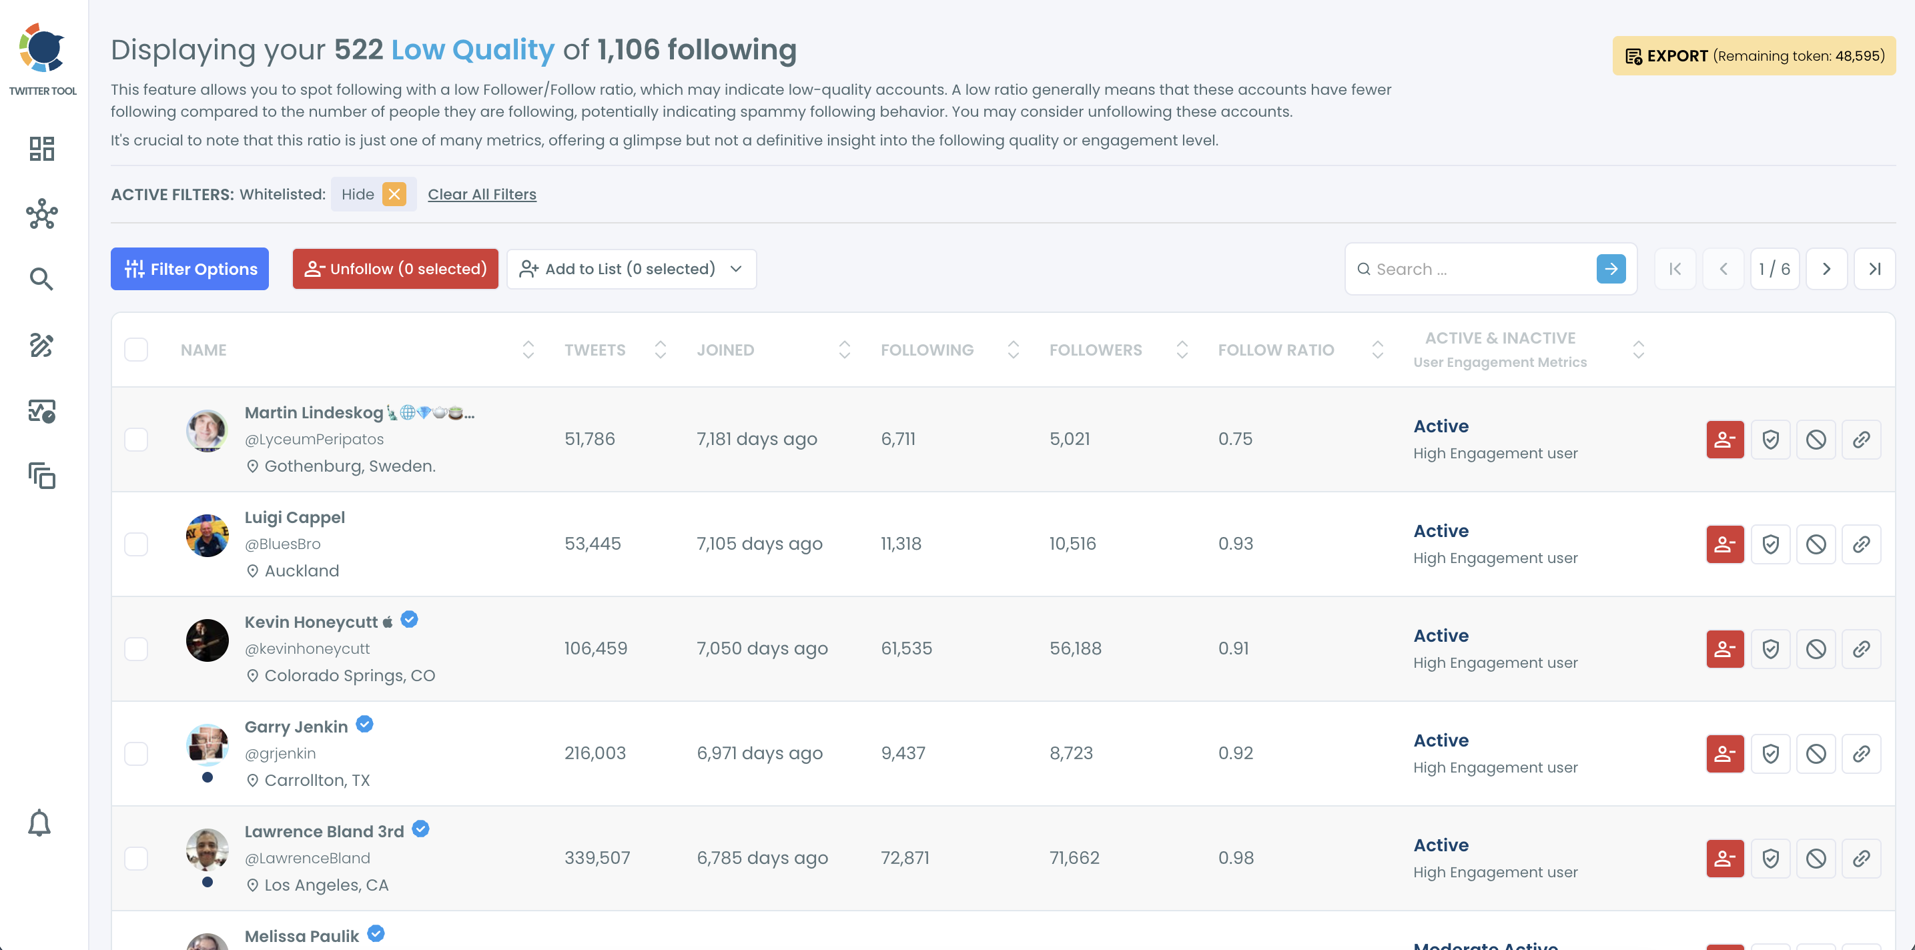Open Garry Jenkin profile link icon
Viewport: 1915px width, 950px height.
pyautogui.click(x=1861, y=754)
